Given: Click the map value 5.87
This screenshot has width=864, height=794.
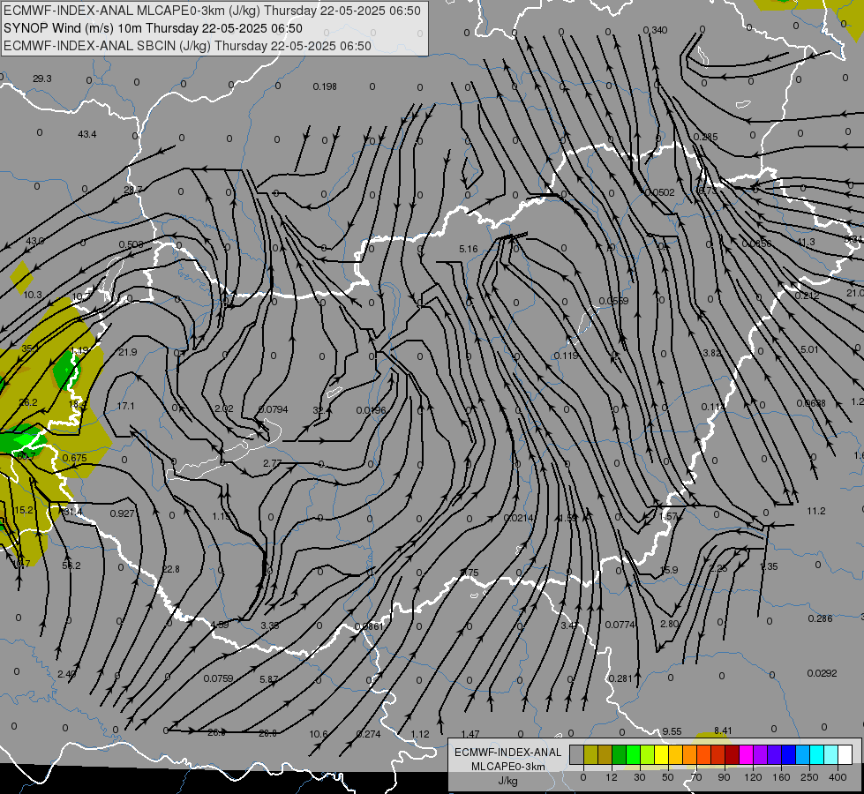Looking at the screenshot, I should pyautogui.click(x=269, y=679).
